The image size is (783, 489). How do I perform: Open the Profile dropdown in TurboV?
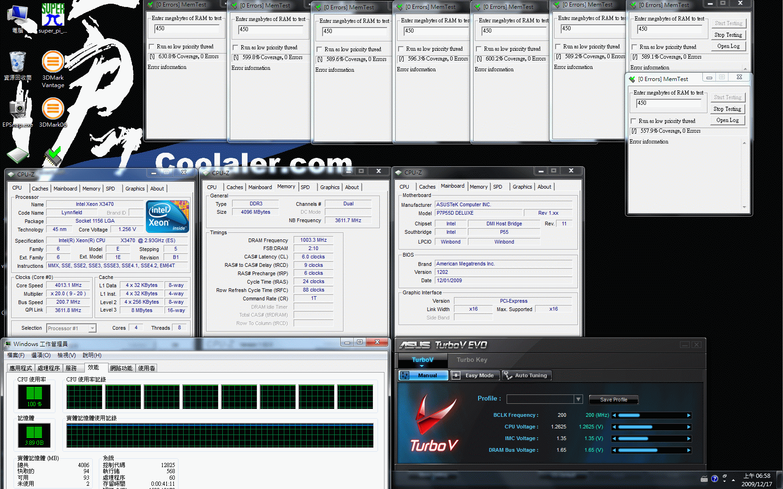[x=578, y=399]
